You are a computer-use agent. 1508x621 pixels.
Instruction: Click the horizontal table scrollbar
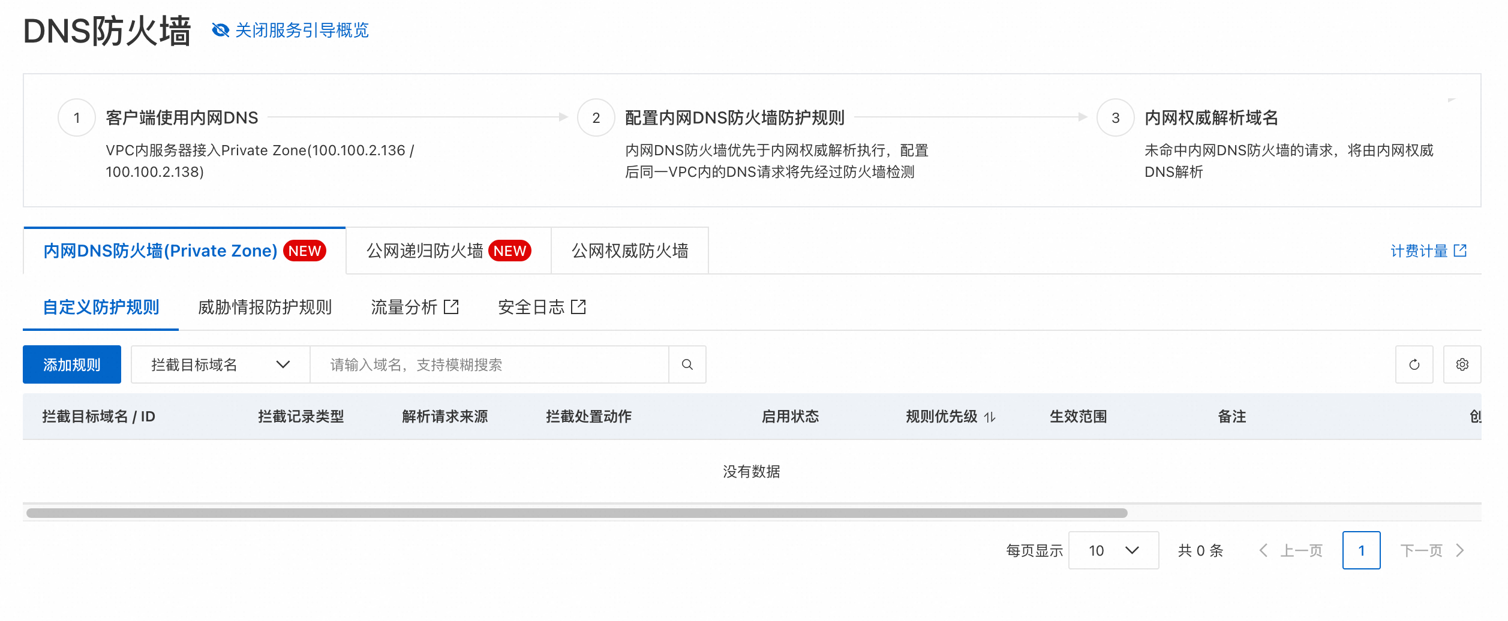(577, 513)
